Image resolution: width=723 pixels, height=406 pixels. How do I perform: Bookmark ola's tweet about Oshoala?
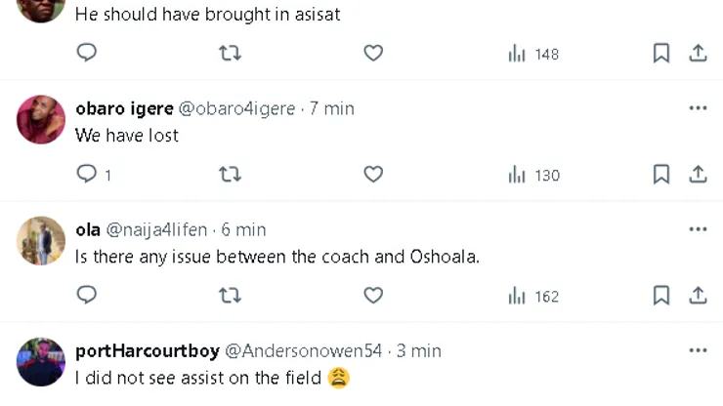661,295
